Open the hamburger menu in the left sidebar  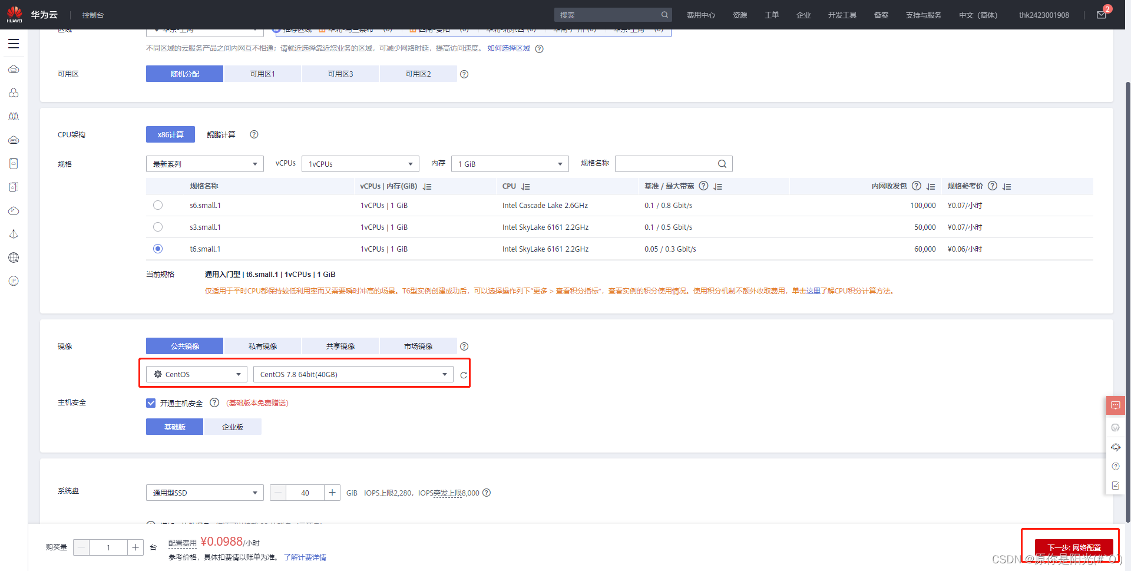coord(14,44)
